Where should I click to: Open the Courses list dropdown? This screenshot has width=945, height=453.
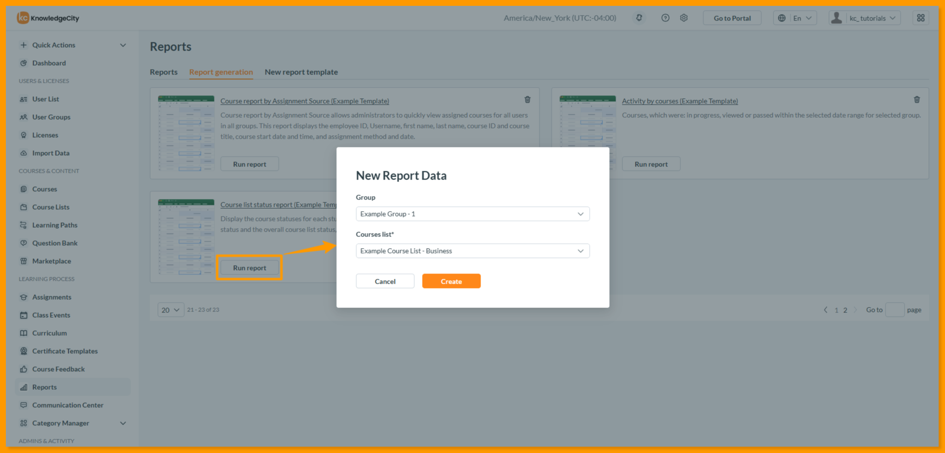coord(472,251)
